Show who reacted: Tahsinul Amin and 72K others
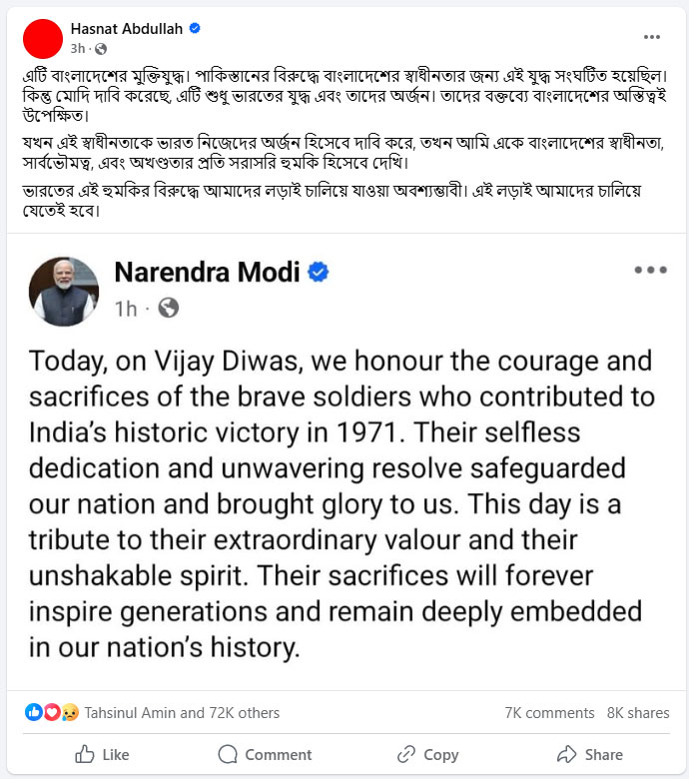This screenshot has height=779, width=689. click(x=182, y=712)
